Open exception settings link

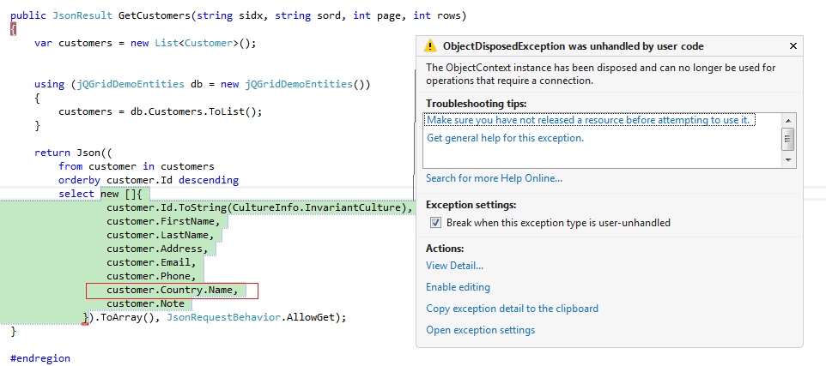point(481,330)
